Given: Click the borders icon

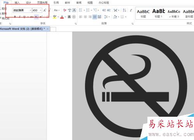Looking at the screenshot, I should (122, 17).
